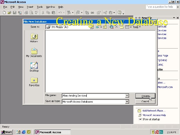Open the OfficeLinks dropdown arrow
This screenshot has height=135, width=180.
[73, 12]
